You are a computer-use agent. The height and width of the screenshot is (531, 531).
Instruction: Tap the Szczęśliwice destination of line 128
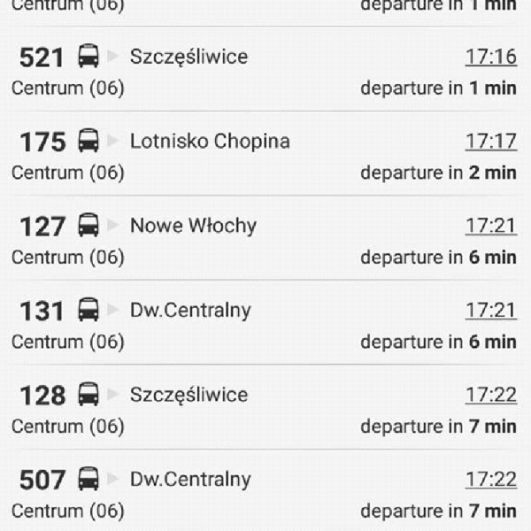click(x=189, y=395)
